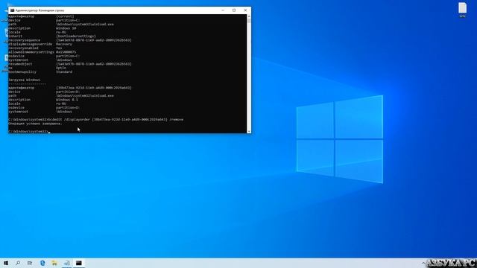The width and height of the screenshot is (477, 268).
Task: Click the "bootmenupolicy" Standard line
Action: (40, 72)
